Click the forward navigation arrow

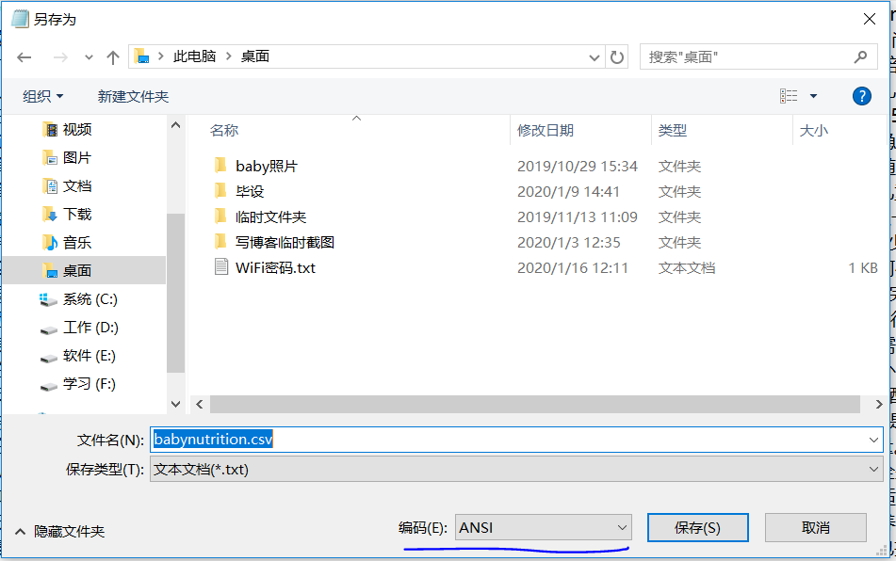point(60,57)
